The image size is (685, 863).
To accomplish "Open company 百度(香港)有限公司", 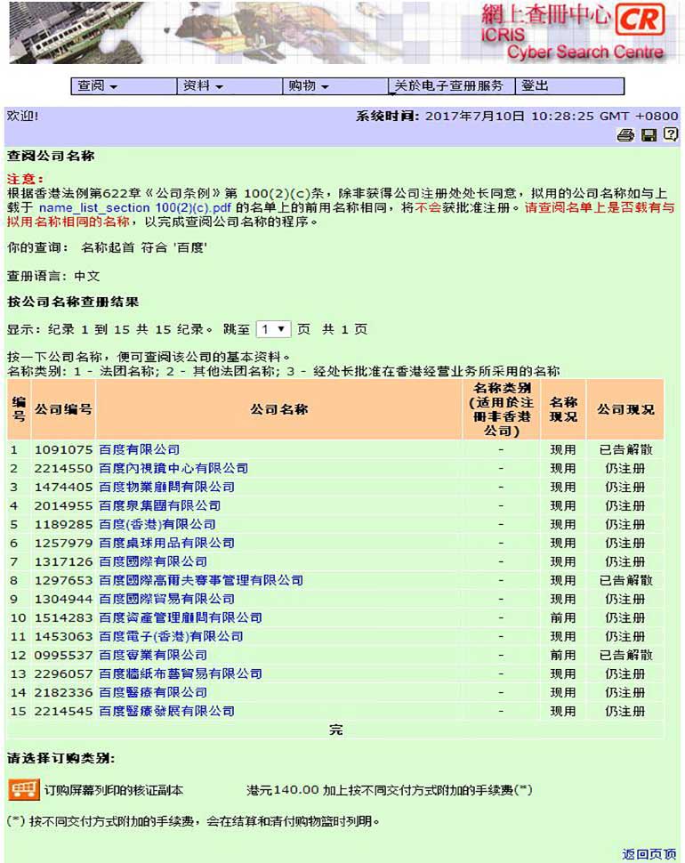I will (157, 524).
